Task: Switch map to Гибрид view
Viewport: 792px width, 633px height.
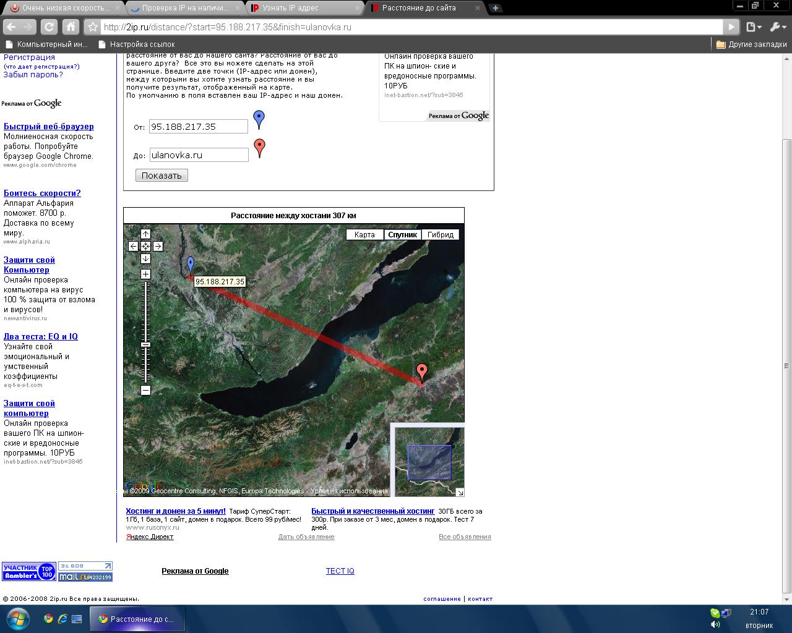Action: pos(441,235)
